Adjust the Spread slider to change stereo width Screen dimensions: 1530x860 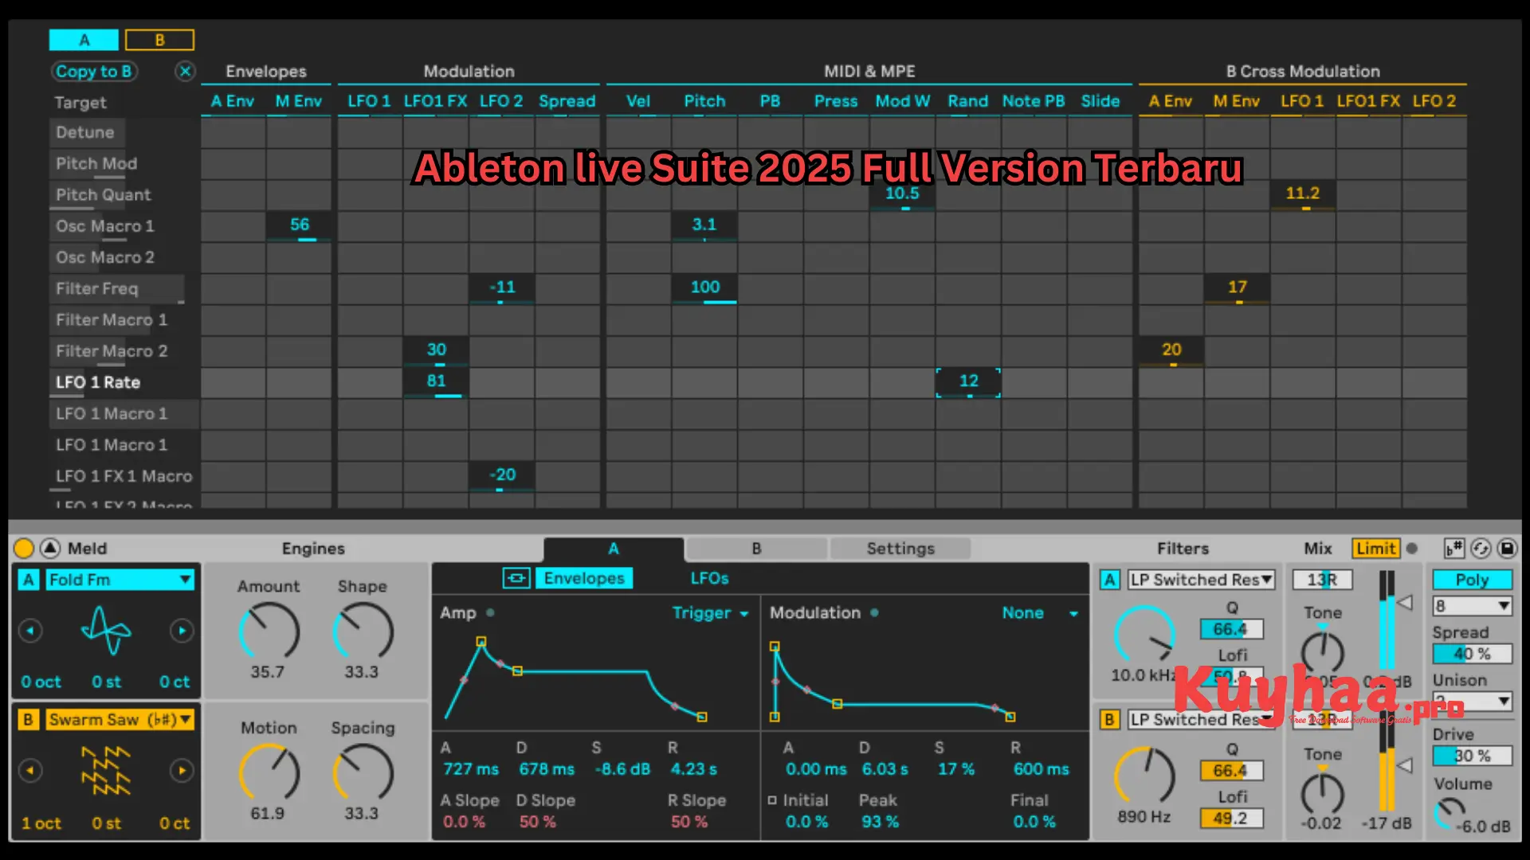[x=1471, y=653]
